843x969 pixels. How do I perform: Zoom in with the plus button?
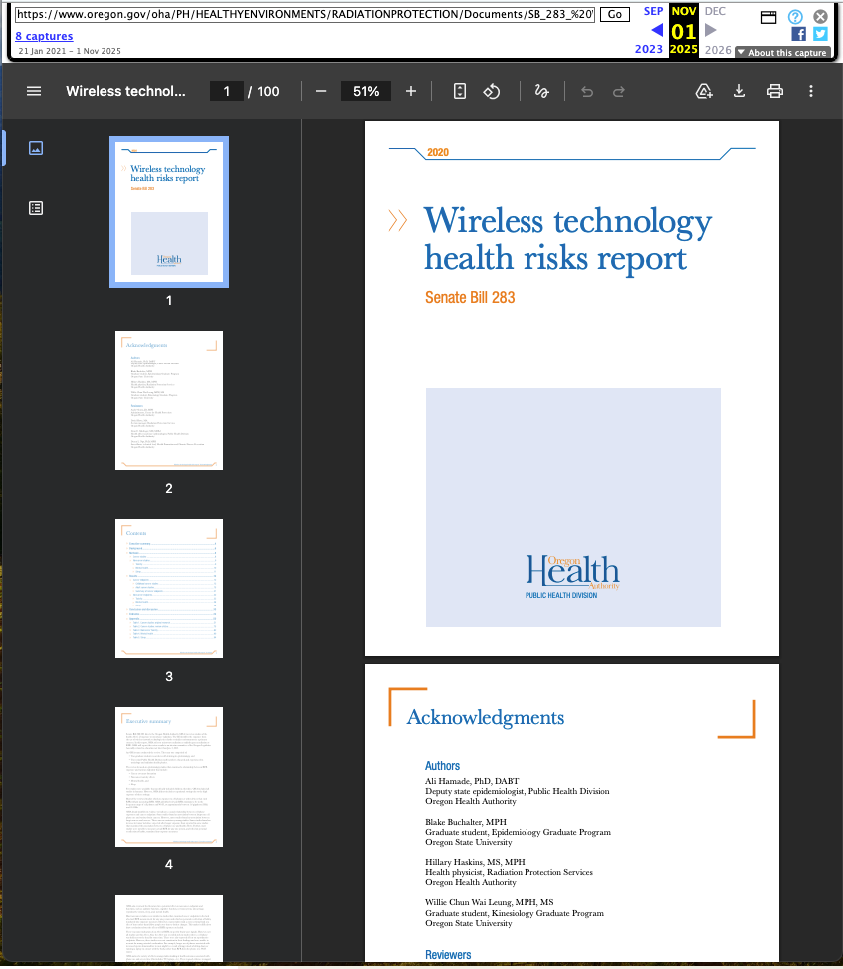(411, 91)
